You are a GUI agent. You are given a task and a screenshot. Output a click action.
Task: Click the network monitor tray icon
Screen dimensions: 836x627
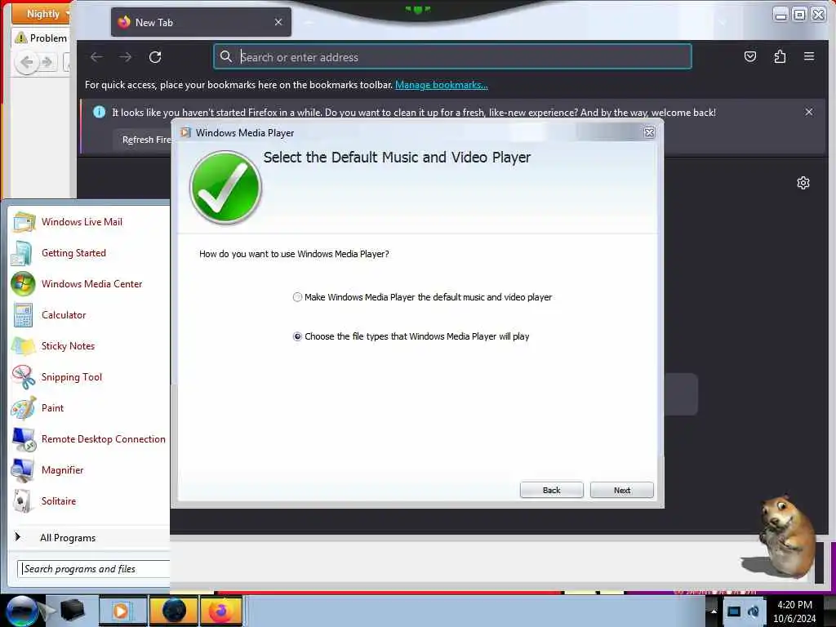[734, 611]
